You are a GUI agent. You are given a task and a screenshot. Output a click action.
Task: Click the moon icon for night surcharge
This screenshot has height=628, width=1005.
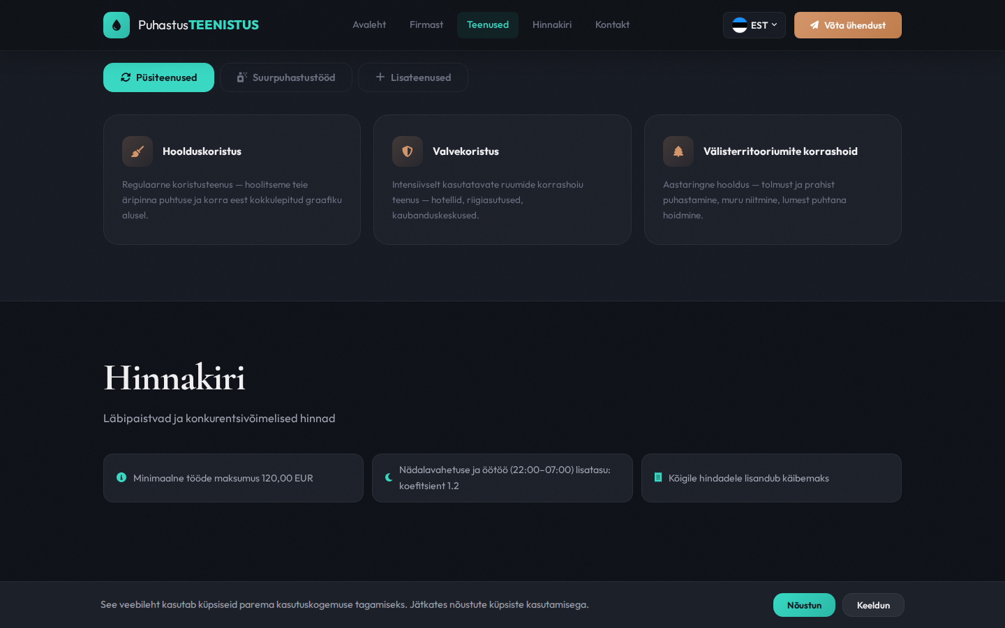coord(389,478)
